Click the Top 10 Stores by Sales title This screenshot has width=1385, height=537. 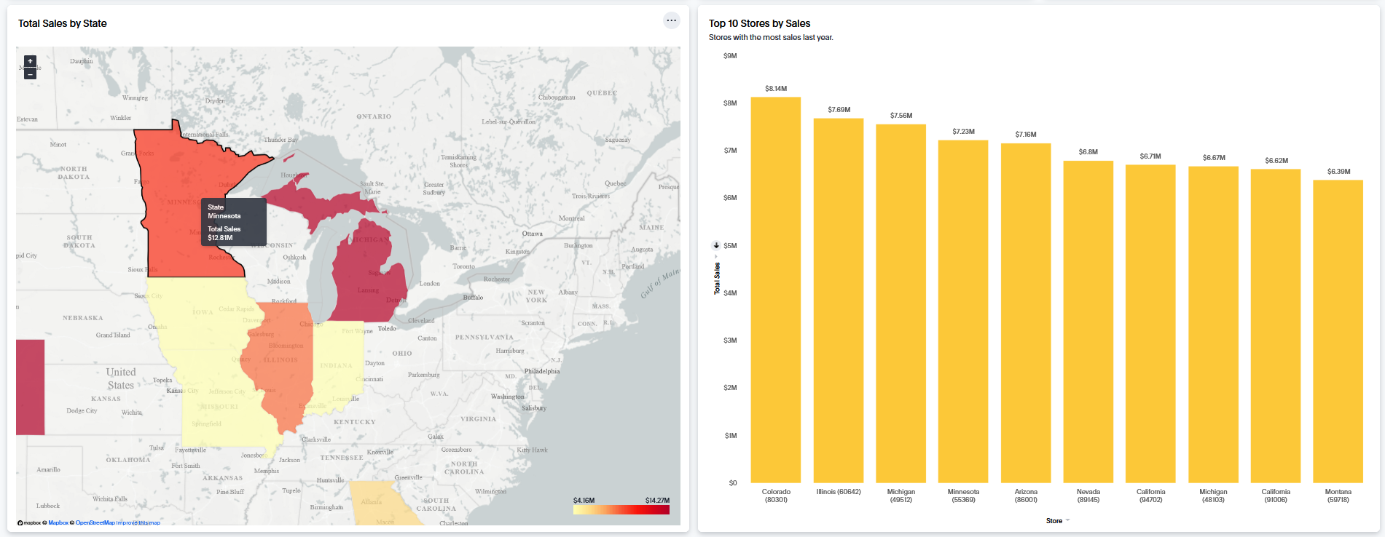point(759,23)
